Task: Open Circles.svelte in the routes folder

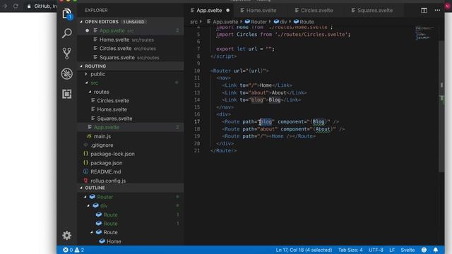Action: (131, 100)
